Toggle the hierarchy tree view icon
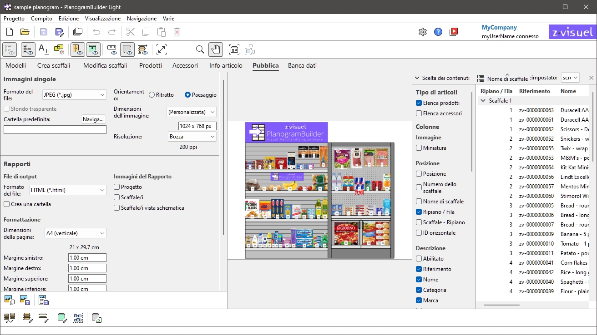Viewport: 597px width, 335px height. pos(28,49)
